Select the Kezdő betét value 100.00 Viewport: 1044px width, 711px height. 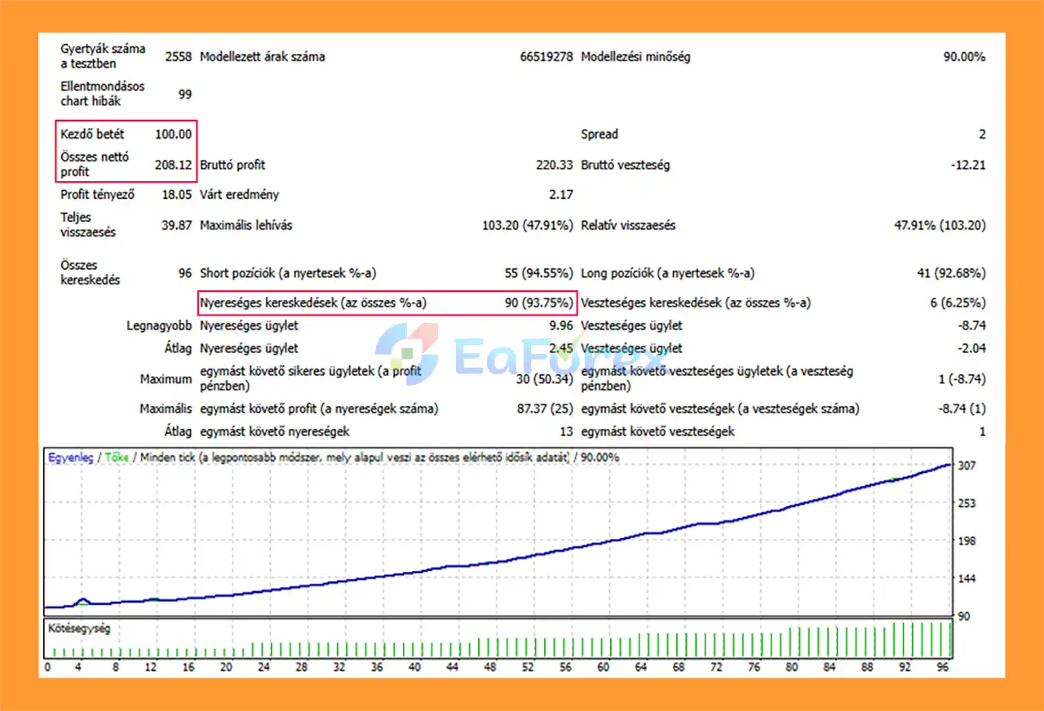coord(173,135)
